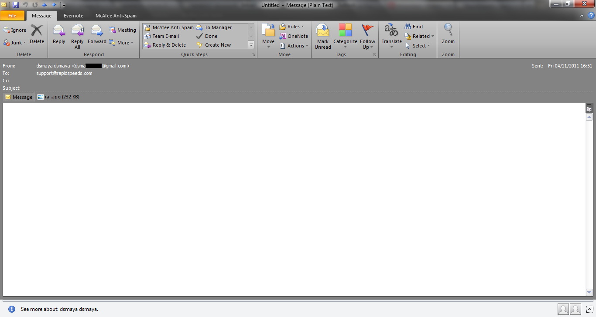596x317 pixels.
Task: Open the Select dropdown
Action: [418, 46]
